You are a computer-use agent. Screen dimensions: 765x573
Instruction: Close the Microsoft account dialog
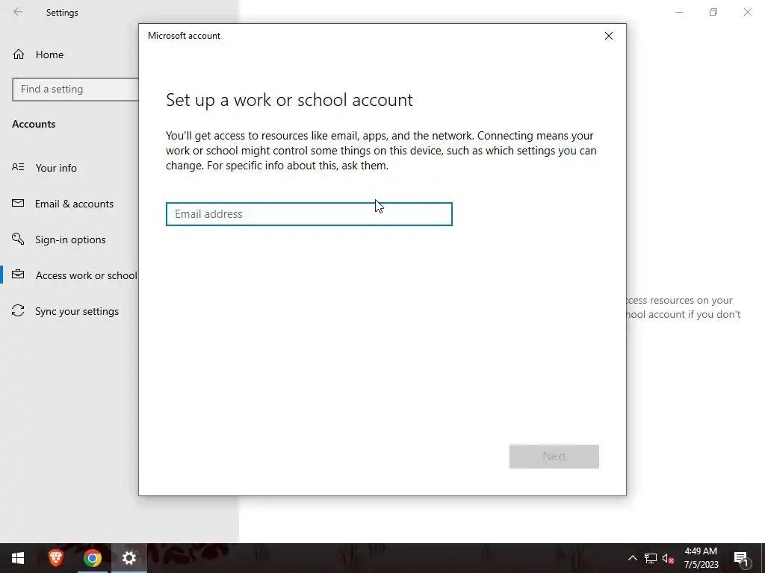point(608,36)
